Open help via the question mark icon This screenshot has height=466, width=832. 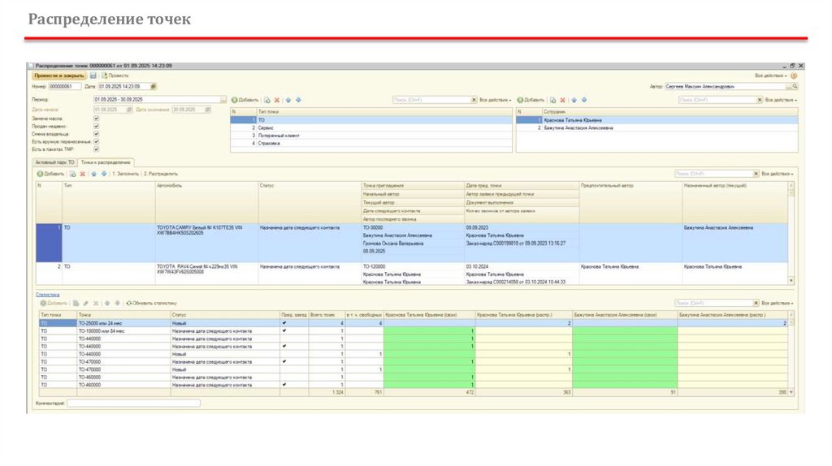[794, 75]
